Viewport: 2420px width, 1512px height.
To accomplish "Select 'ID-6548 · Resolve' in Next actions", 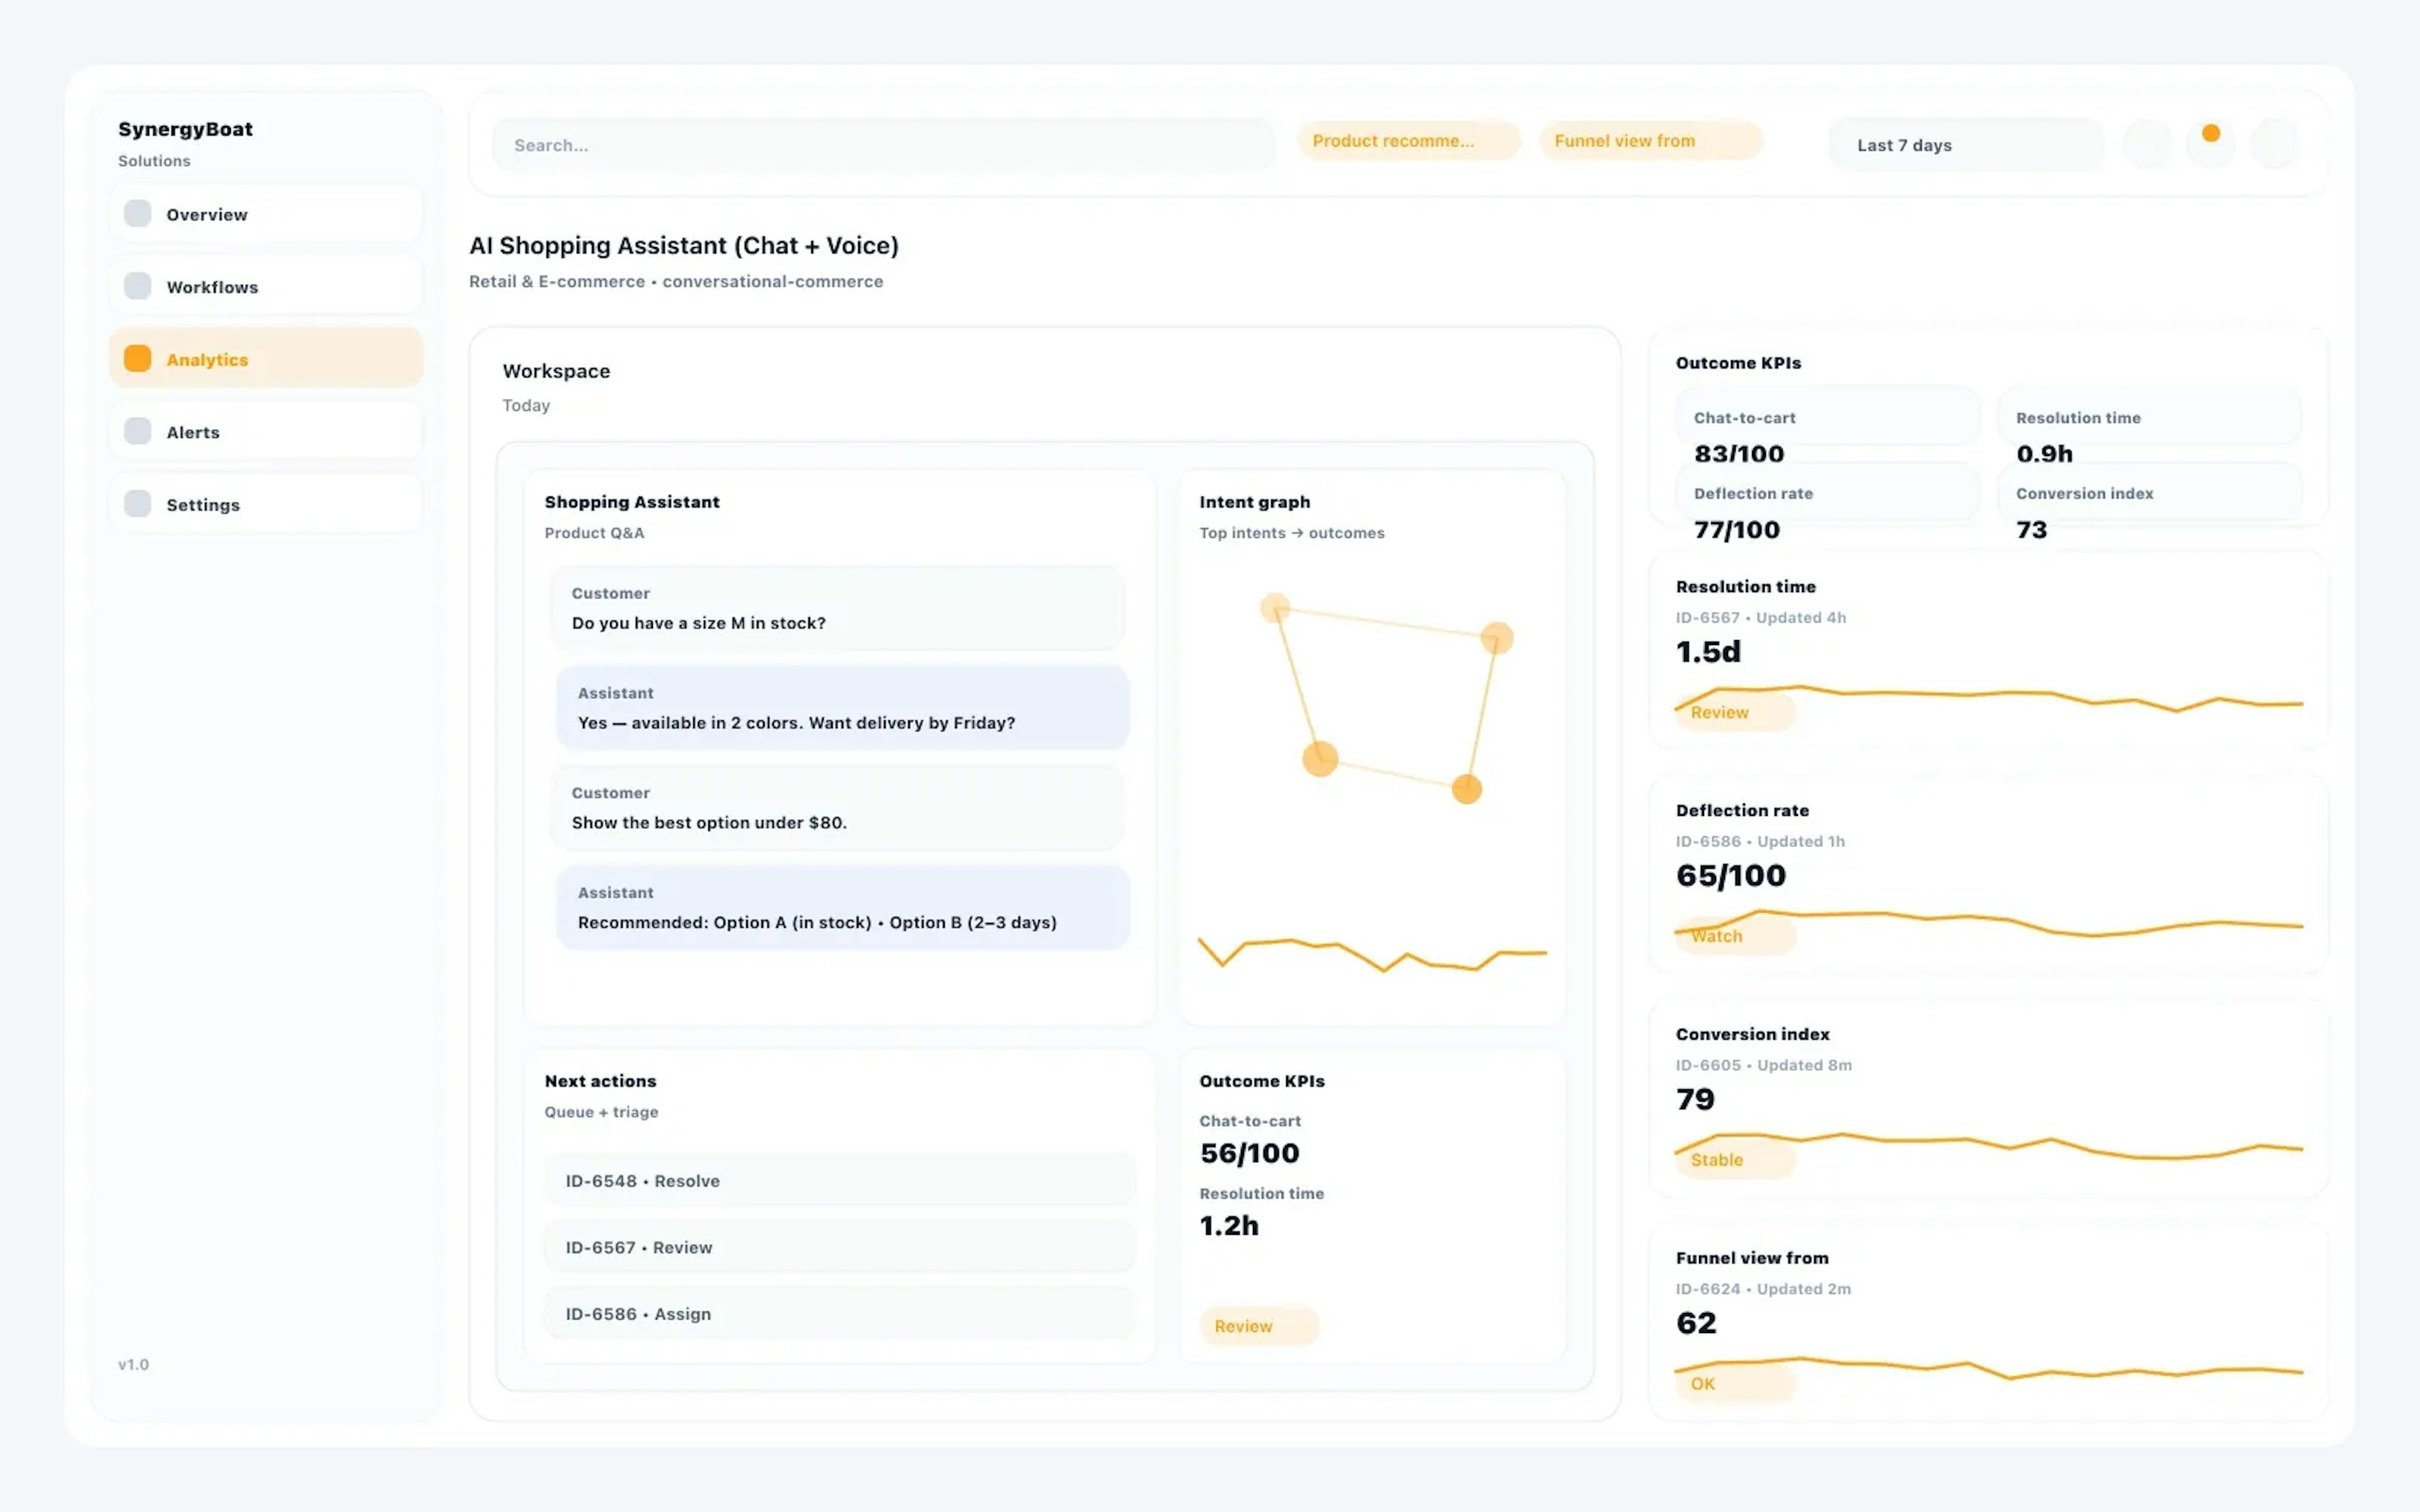I will tap(840, 1180).
